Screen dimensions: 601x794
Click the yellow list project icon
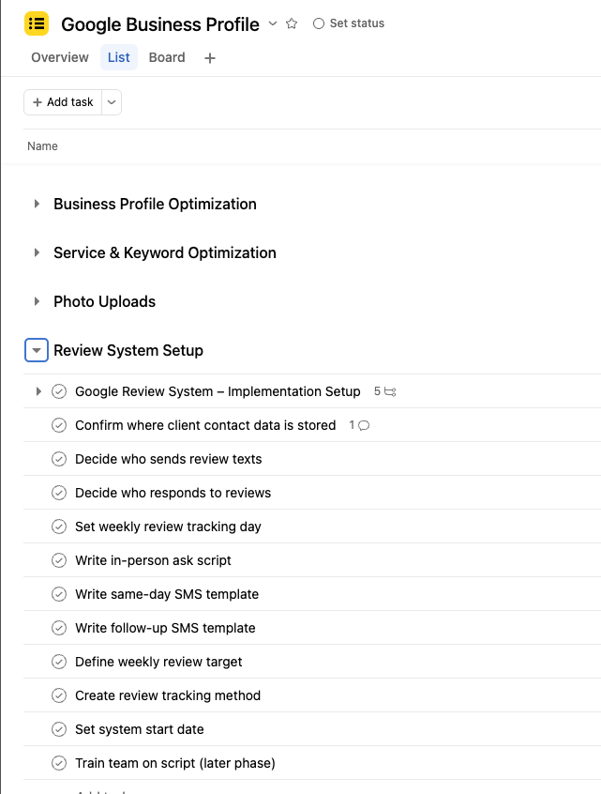37,23
